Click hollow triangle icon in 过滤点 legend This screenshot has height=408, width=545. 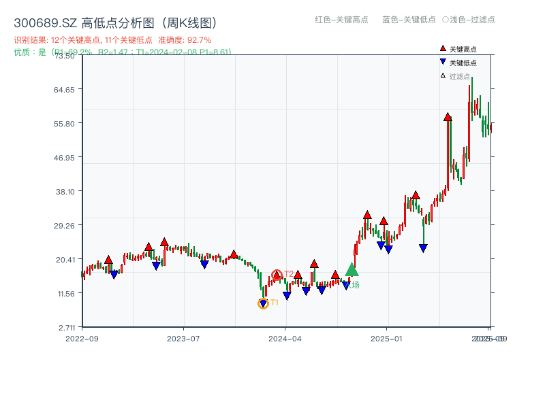(x=443, y=75)
